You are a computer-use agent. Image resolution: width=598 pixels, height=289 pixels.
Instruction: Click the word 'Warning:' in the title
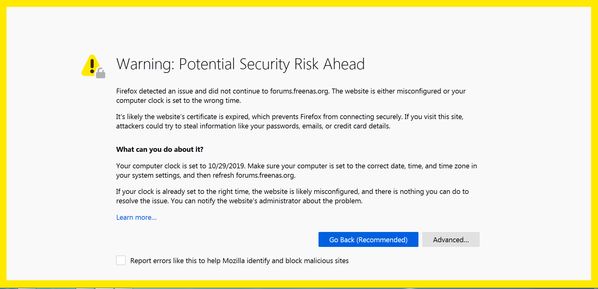[145, 64]
